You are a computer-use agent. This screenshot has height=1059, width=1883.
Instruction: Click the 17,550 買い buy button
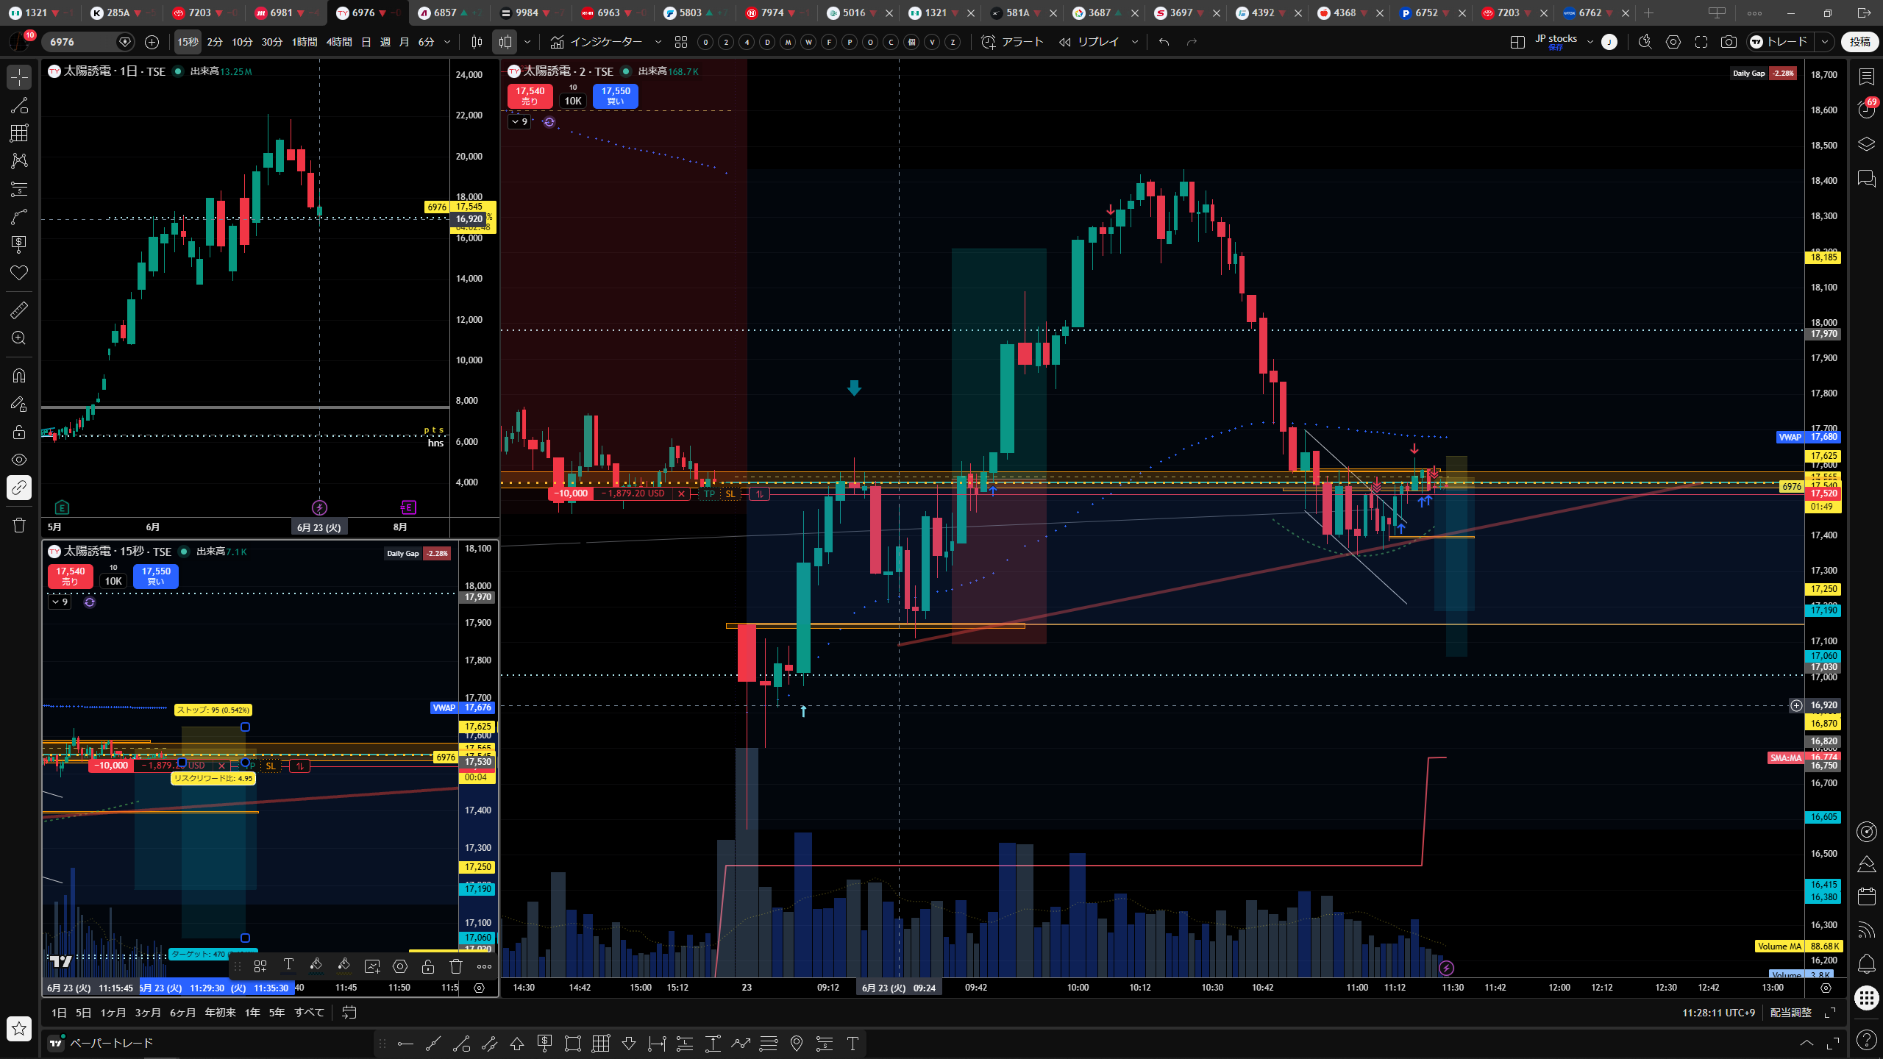(x=616, y=96)
